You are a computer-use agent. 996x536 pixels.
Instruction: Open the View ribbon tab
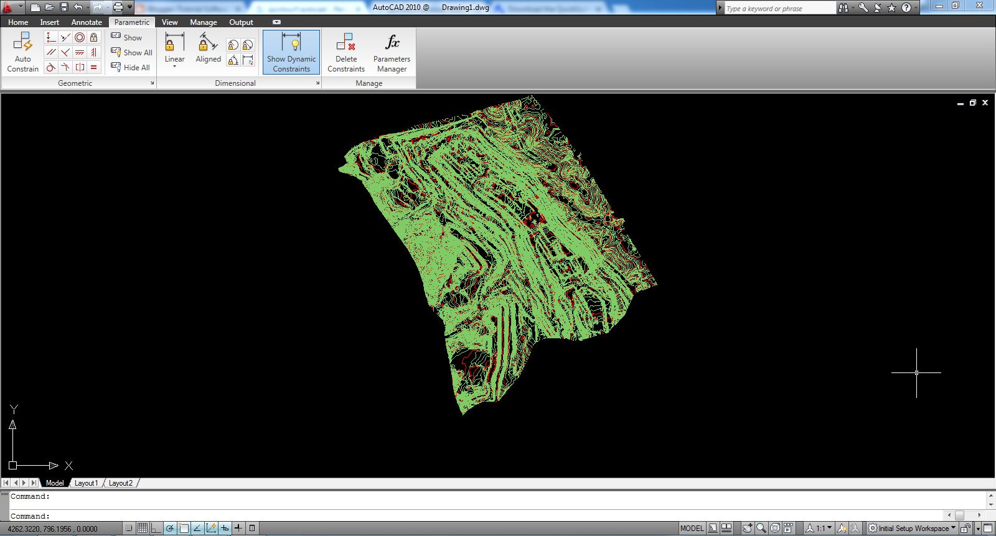[x=169, y=22]
